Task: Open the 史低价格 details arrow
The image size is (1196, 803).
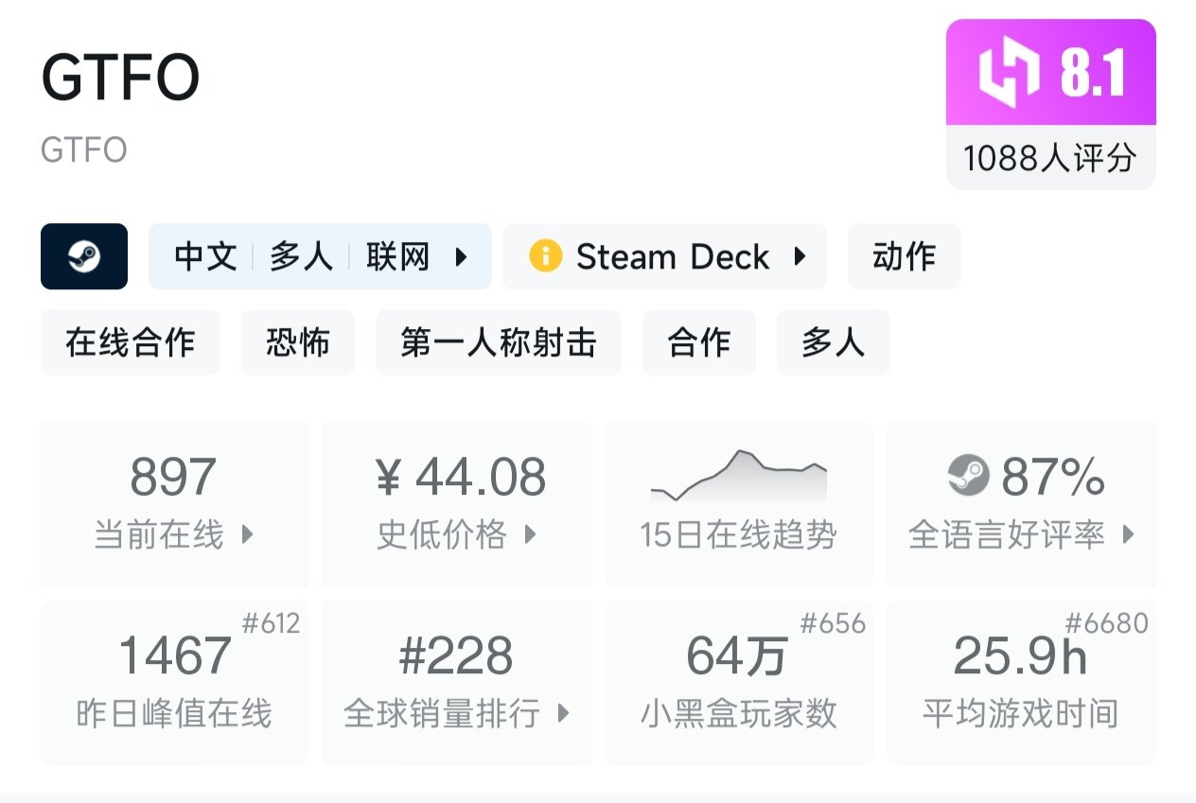Action: pyautogui.click(x=531, y=534)
